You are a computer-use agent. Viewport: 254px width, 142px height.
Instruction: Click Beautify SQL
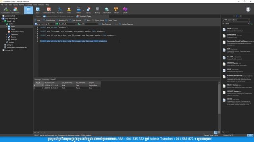point(62,21)
